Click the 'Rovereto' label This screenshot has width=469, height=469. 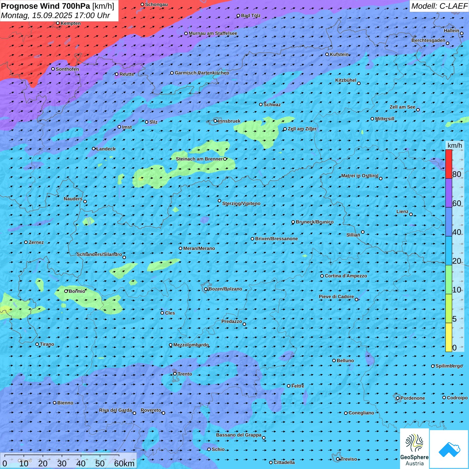[151, 410]
